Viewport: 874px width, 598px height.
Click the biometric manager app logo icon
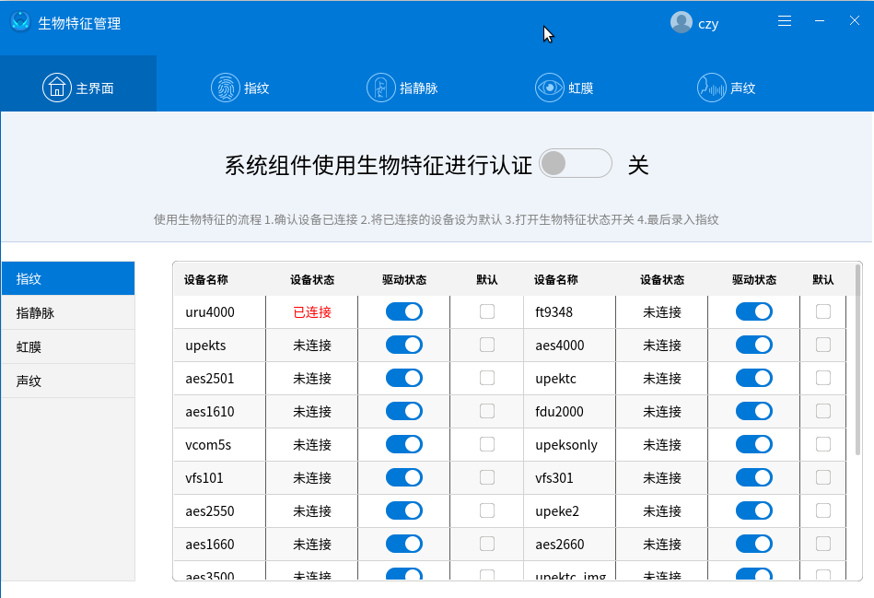tap(20, 22)
